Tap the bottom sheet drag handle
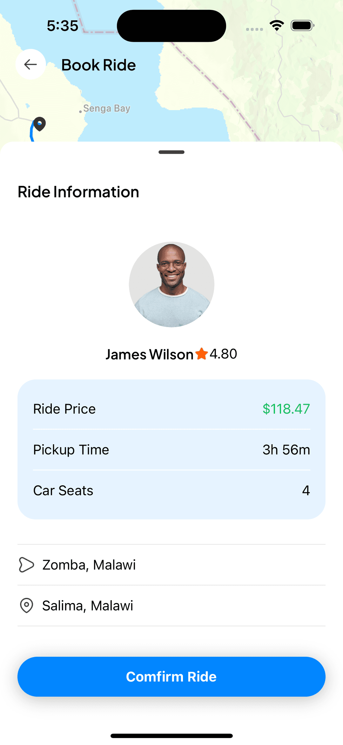 (171, 152)
